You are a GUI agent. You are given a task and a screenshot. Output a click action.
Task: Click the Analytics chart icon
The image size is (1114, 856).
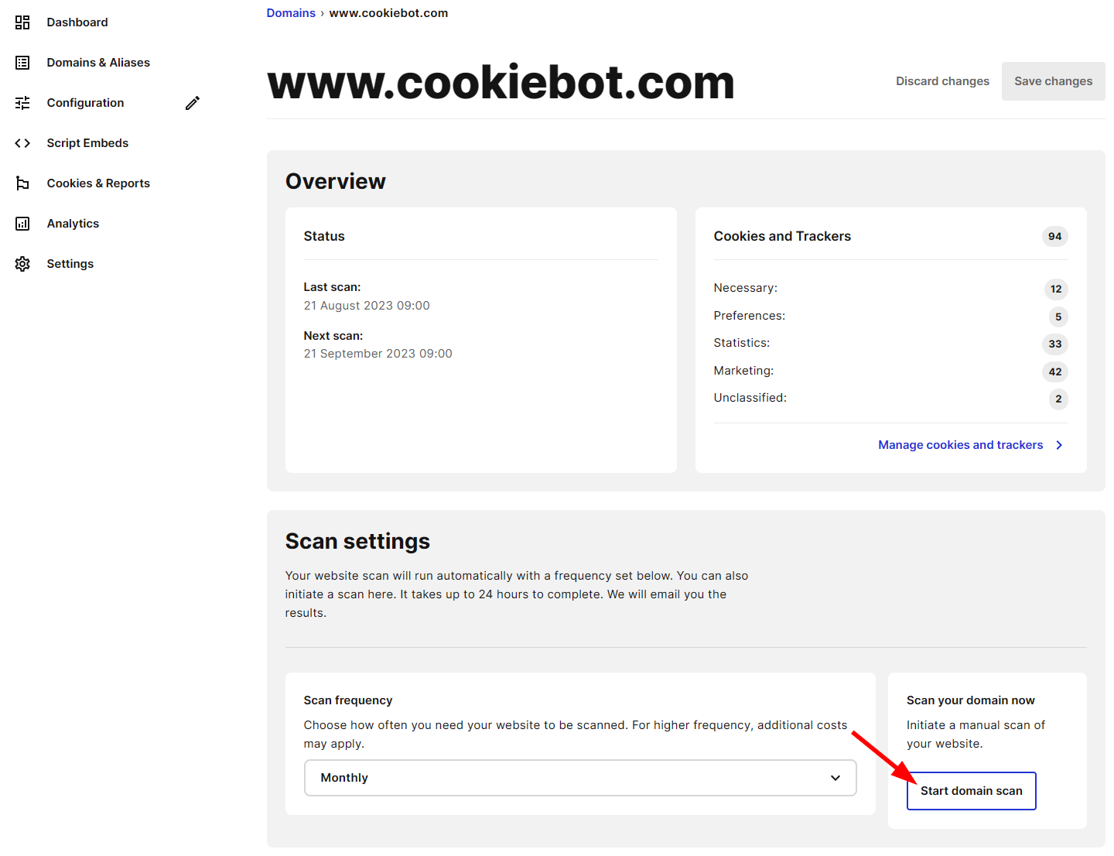point(22,224)
